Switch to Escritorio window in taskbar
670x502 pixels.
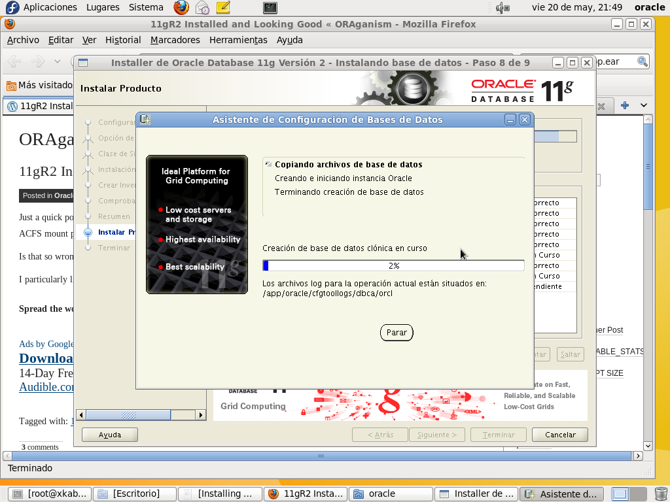[x=135, y=494]
